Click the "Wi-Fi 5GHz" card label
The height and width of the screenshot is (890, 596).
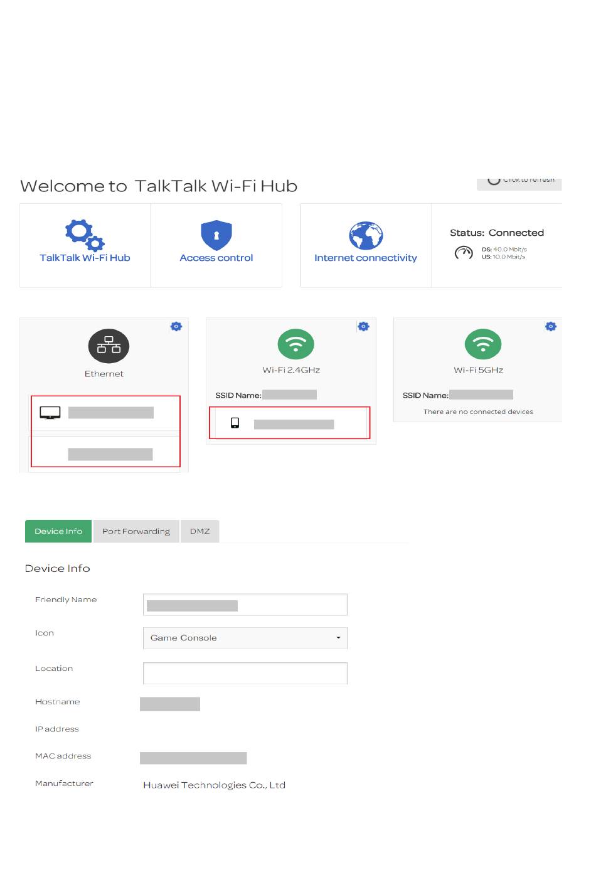[479, 370]
